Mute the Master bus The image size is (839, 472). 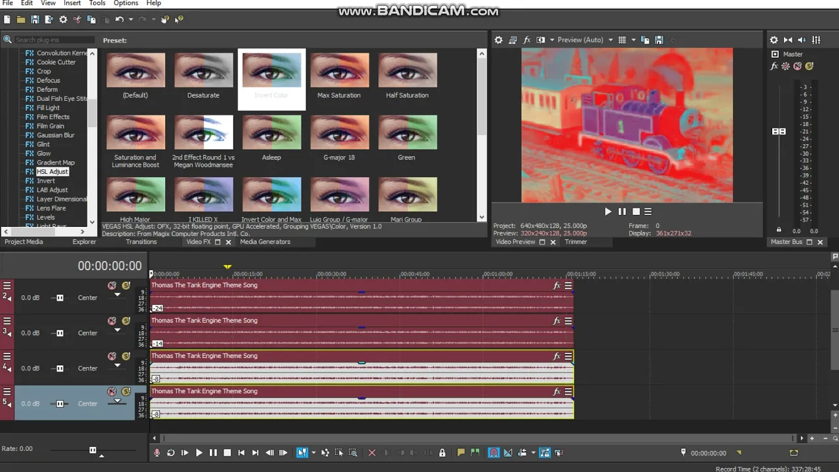click(x=798, y=66)
